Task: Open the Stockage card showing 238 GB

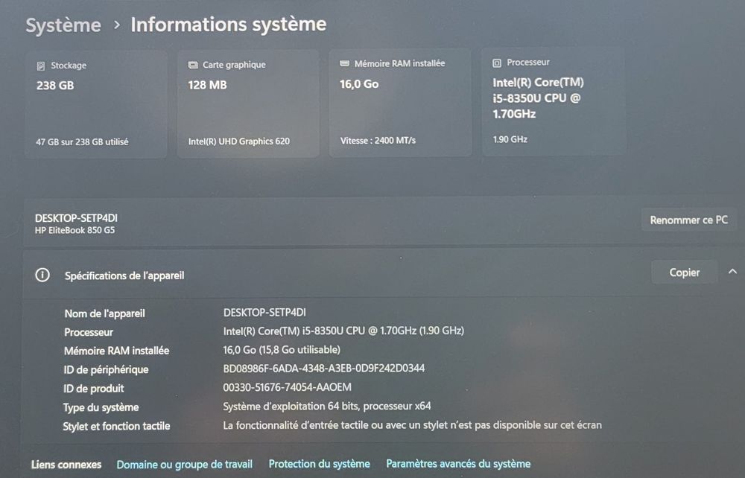Action: [96, 104]
